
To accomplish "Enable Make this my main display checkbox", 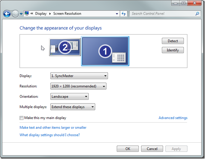I will [22, 118].
